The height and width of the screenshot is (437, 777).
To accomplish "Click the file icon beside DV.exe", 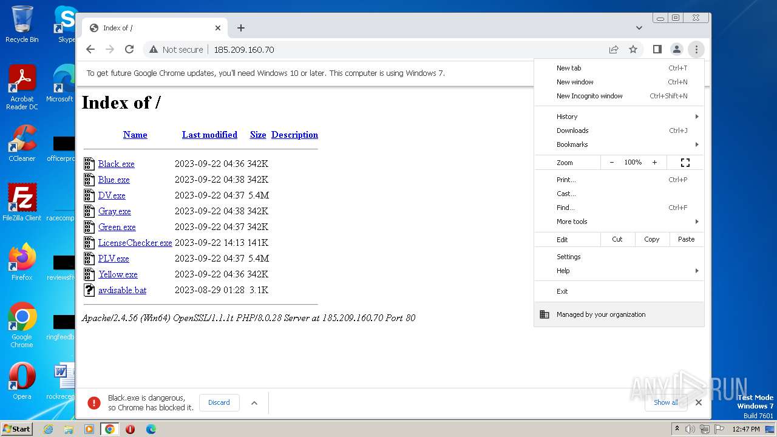I will 89,195.
